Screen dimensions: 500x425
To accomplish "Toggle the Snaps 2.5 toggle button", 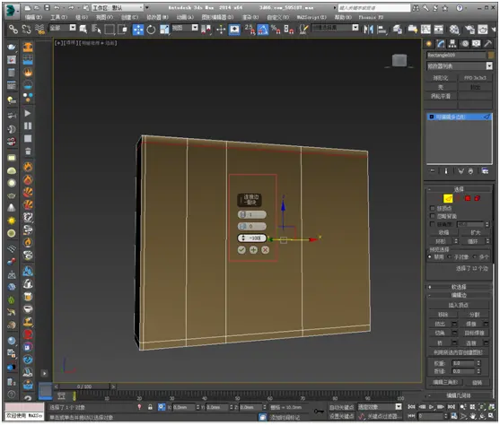I will pyautogui.click(x=250, y=30).
